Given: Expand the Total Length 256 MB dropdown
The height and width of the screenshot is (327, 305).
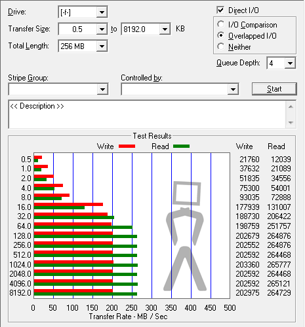Looking at the screenshot, I should [x=102, y=46].
